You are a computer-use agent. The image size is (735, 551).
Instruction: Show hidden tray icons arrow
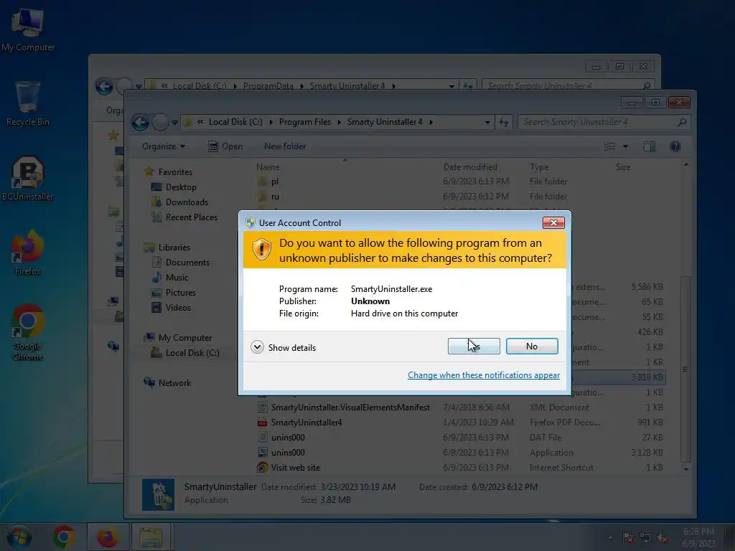(610, 537)
